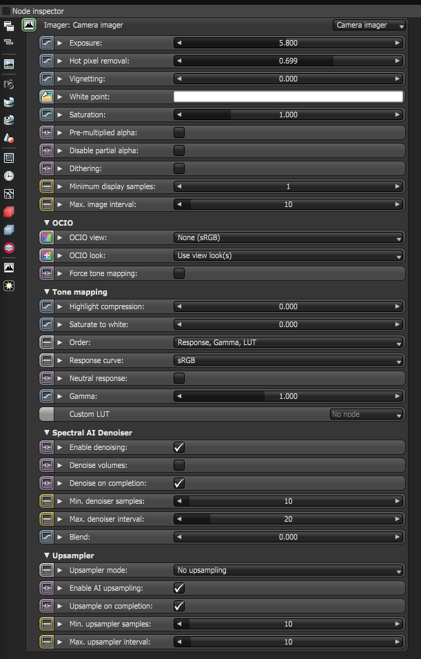Click the green imager node icon beside the title
421x659 pixels.
[29, 26]
